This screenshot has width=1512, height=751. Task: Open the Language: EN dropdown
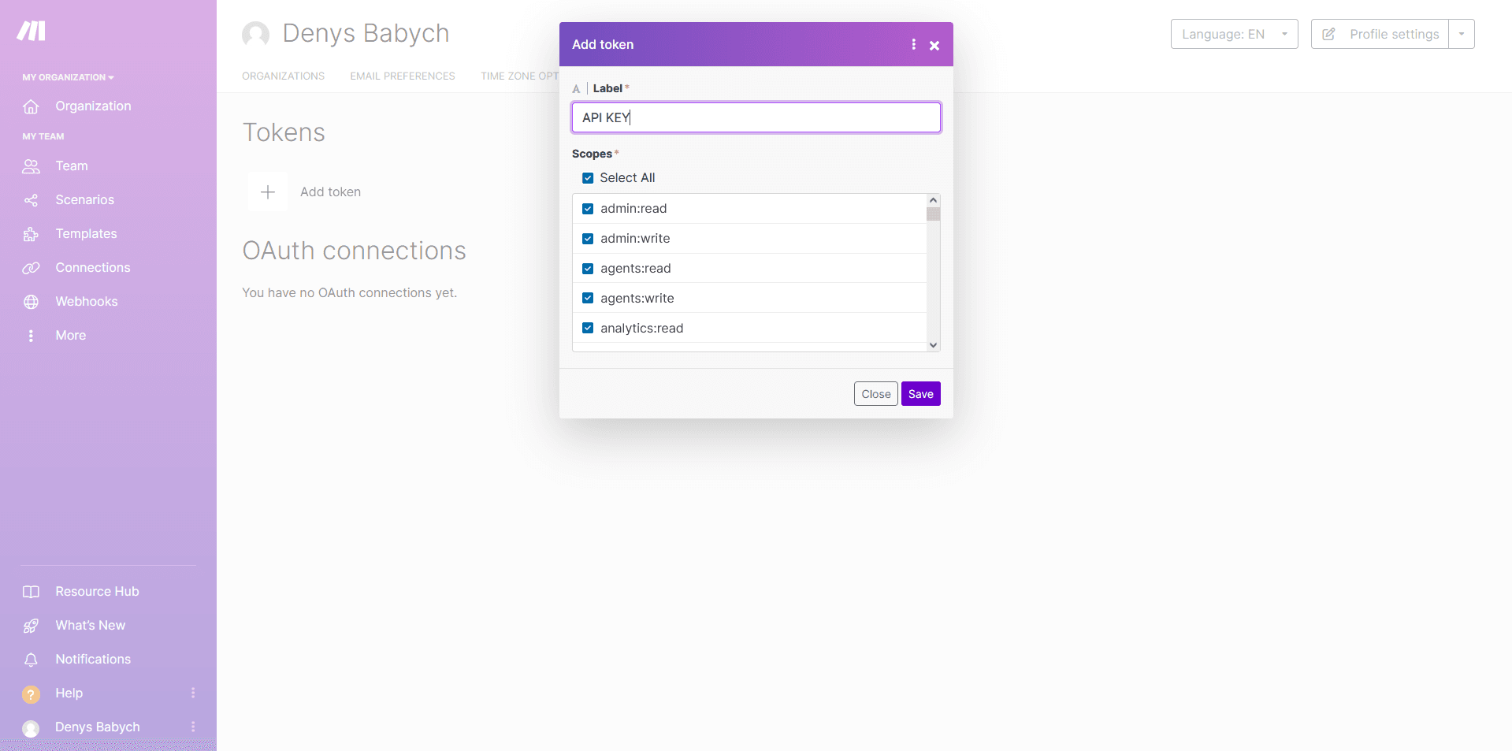pos(1233,34)
